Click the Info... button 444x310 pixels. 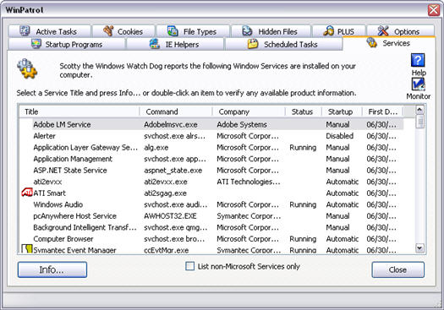click(52, 269)
